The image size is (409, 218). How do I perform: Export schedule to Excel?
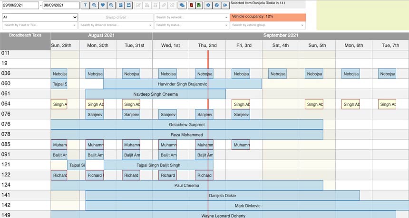[x=199, y=5]
